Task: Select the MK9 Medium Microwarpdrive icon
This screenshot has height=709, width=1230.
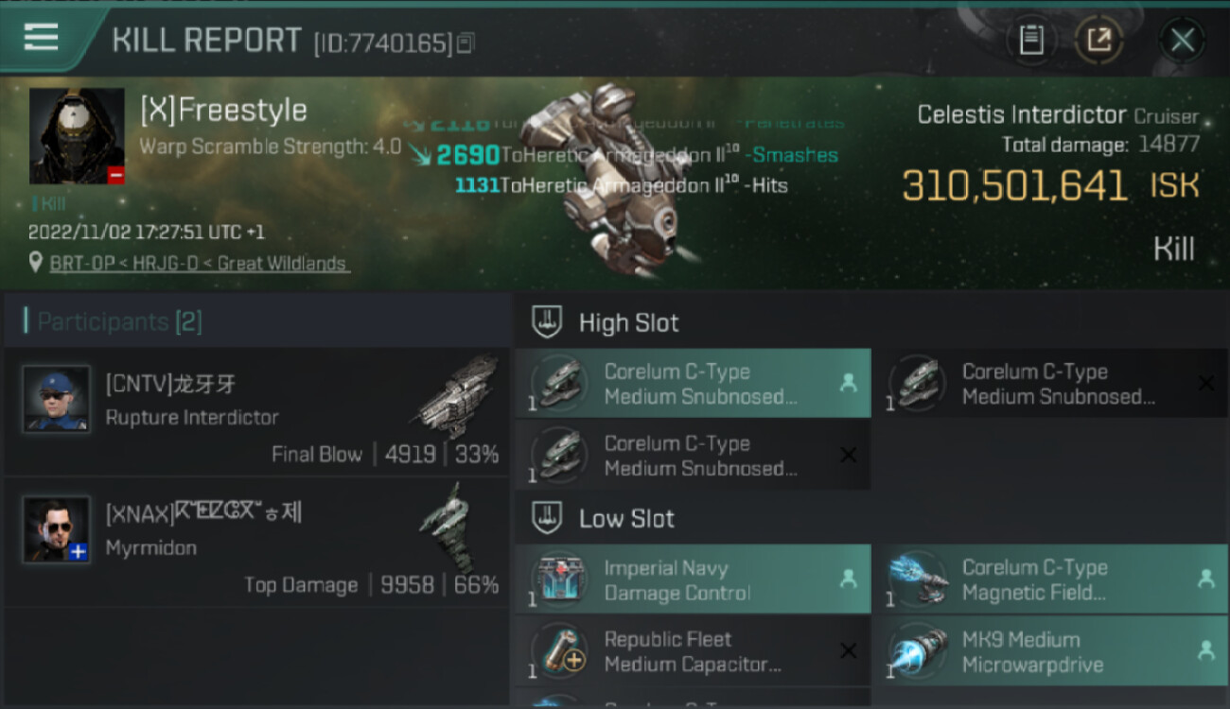Action: 918,651
